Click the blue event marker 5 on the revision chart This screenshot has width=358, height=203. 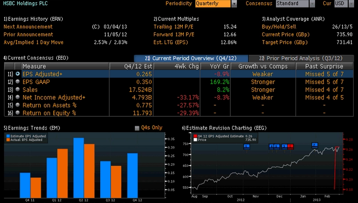(277, 146)
